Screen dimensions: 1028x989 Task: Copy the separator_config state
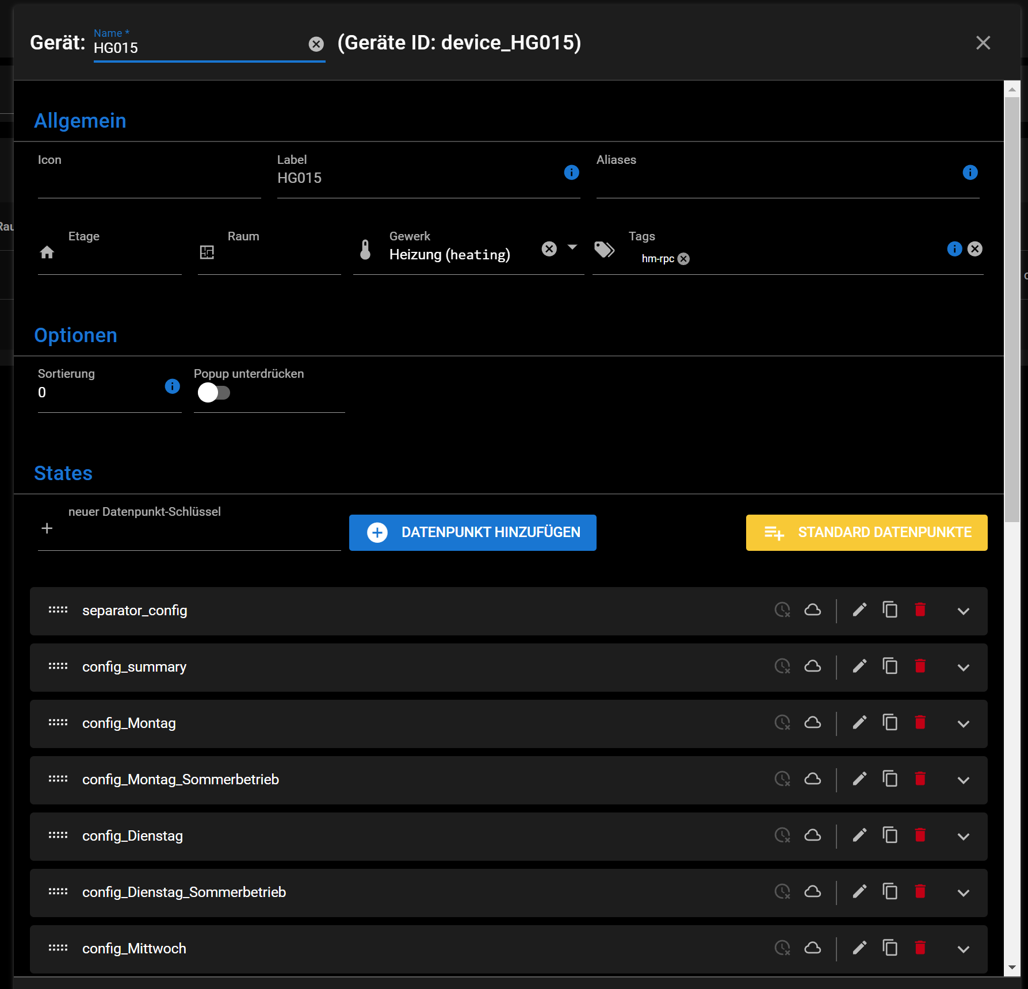point(890,609)
